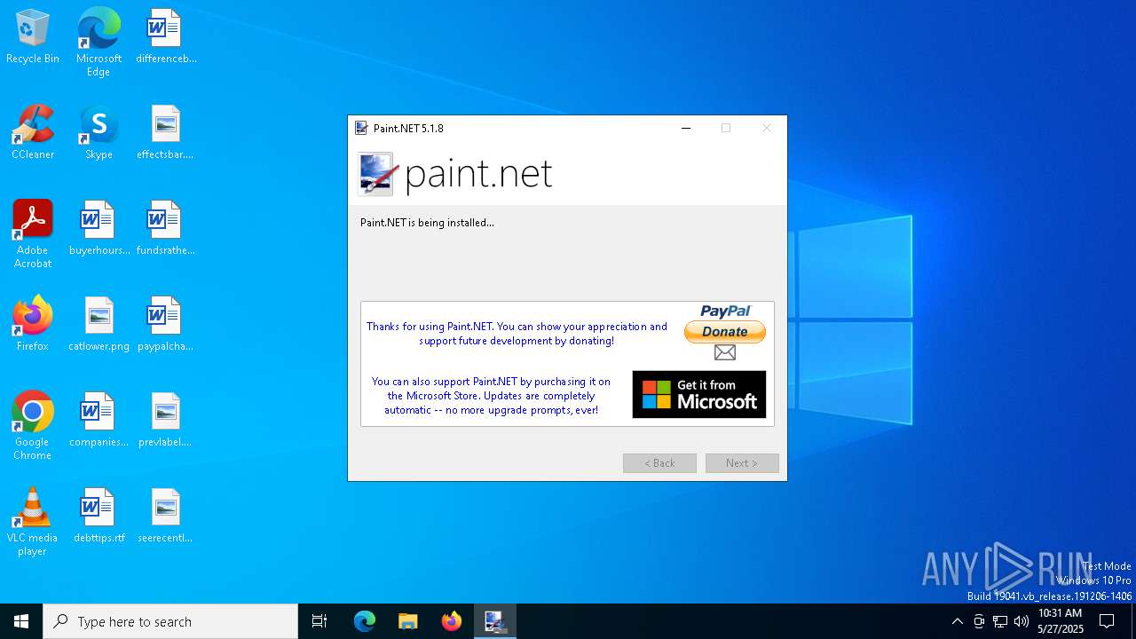Image resolution: width=1136 pixels, height=639 pixels.
Task: Open the Recycle Bin desktop icon
Action: pos(33,37)
